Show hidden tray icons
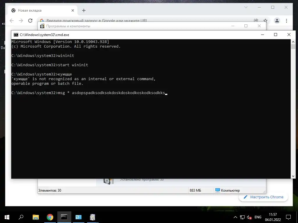Screen dimensions: 298x223 click(x=235, y=217)
